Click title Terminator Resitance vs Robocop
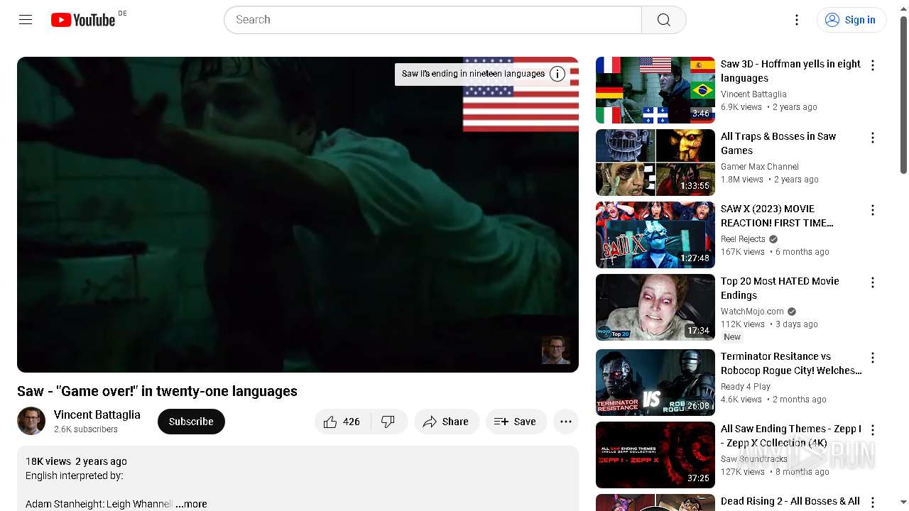 [791, 363]
